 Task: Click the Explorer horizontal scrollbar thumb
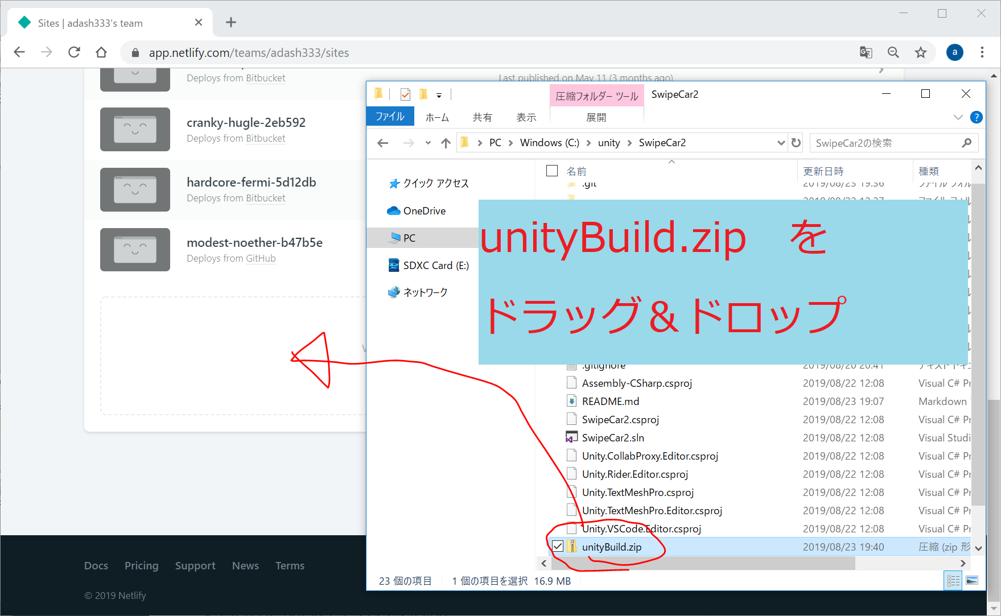tap(703, 563)
